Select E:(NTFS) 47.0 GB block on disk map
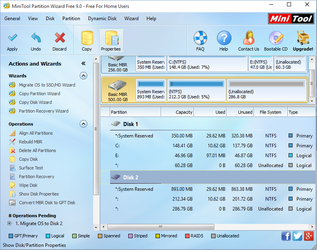317x250 pixels. pyautogui.click(x=261, y=64)
